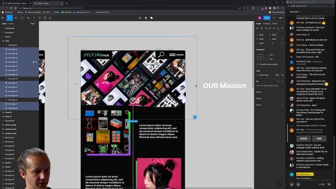The height and width of the screenshot is (189, 336).
Task: Add an Export setting with plus
Action: [282, 105]
